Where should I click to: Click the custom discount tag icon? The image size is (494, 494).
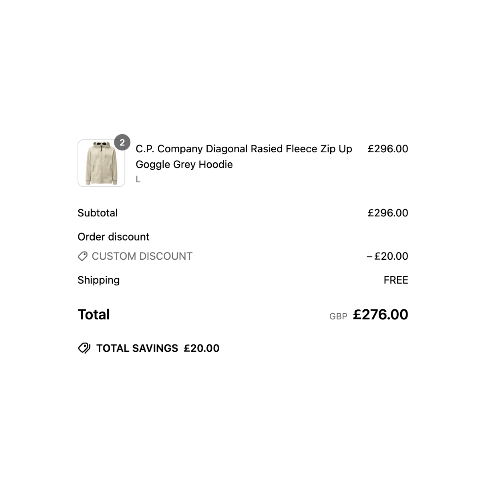coord(82,256)
